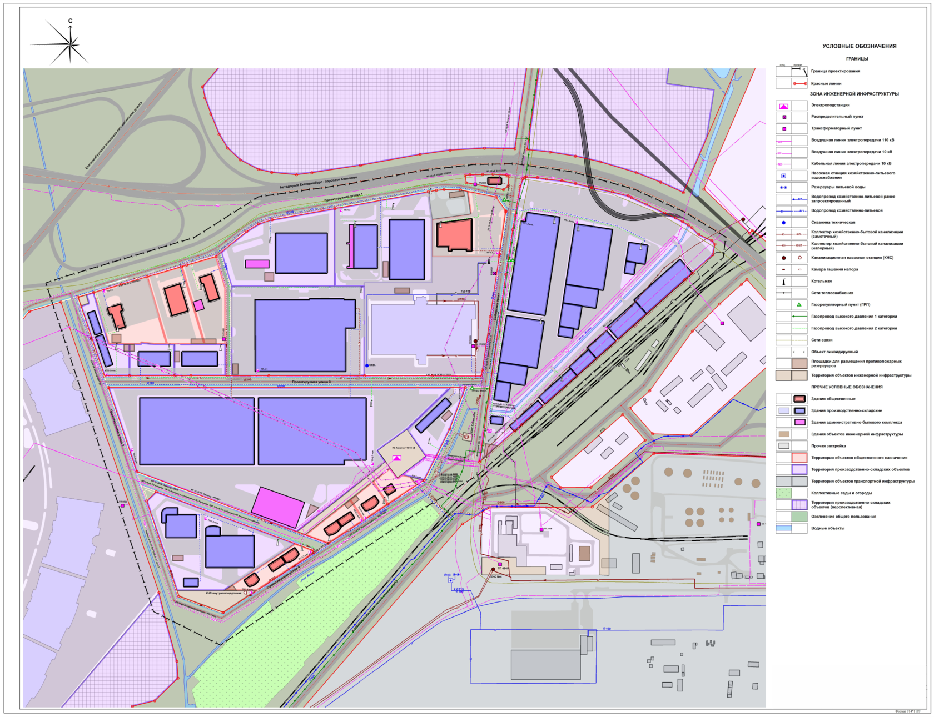The image size is (934, 717).
Task: Click the Трансформаторный пункт legend symbol
Action: click(784, 129)
